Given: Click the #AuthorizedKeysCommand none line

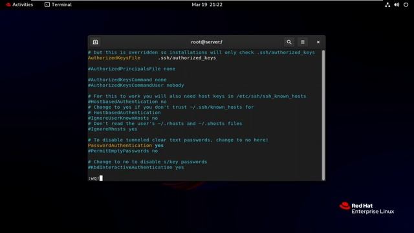Looking at the screenshot, I should [x=127, y=80].
